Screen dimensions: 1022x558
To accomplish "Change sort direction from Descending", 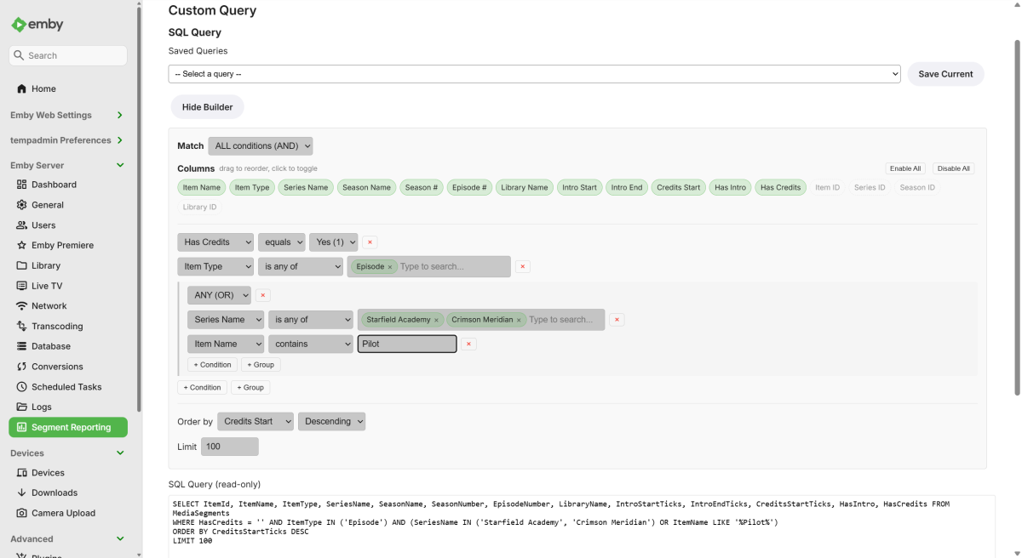I will 331,421.
